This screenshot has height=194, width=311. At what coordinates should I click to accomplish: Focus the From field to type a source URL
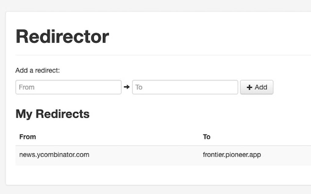coord(68,87)
